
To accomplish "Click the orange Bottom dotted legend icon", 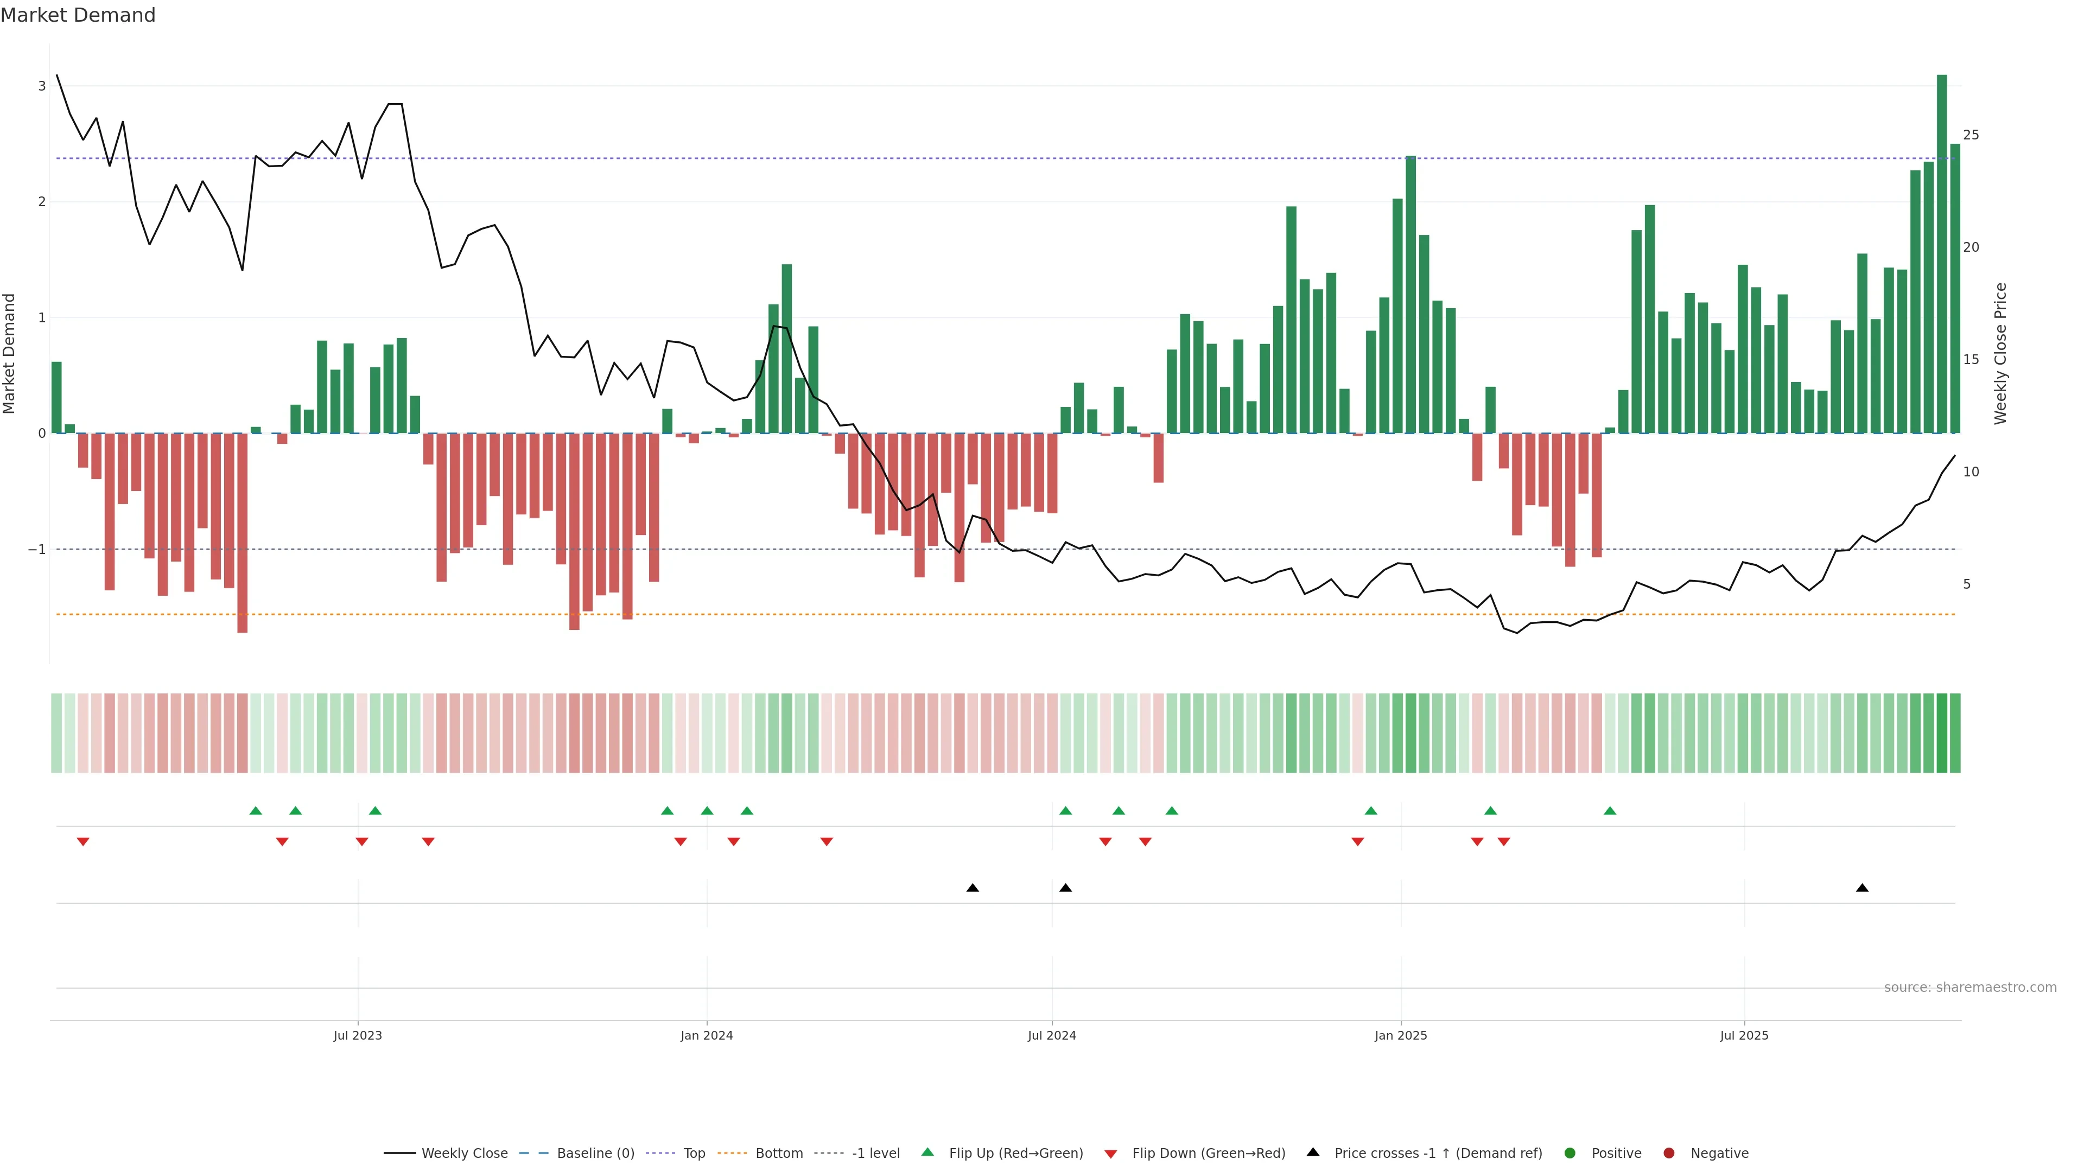I will pos(732,1152).
